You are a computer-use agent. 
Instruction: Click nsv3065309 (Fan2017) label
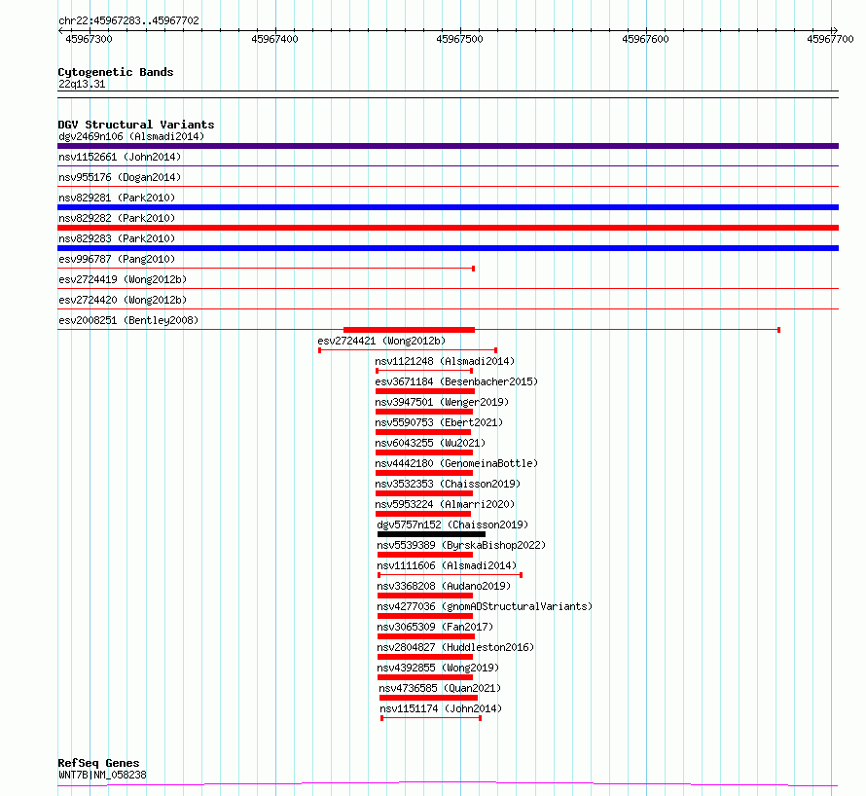click(435, 627)
